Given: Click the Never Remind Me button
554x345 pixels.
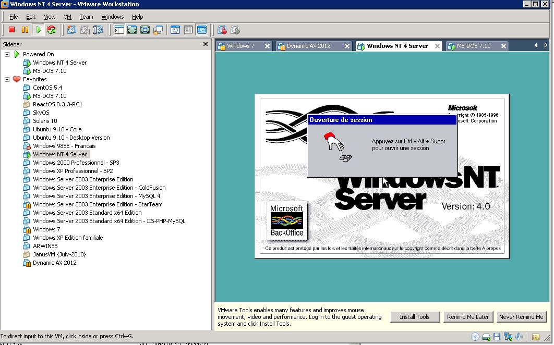Looking at the screenshot, I should pyautogui.click(x=521, y=317).
